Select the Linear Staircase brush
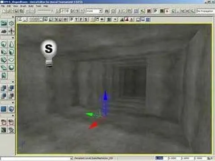This screenshot has width=215, height=161. click(x=4, y=59)
